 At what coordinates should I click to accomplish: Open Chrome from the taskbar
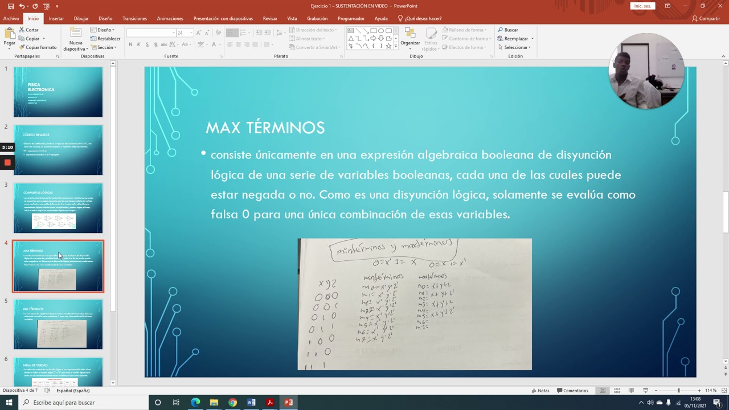point(232,403)
